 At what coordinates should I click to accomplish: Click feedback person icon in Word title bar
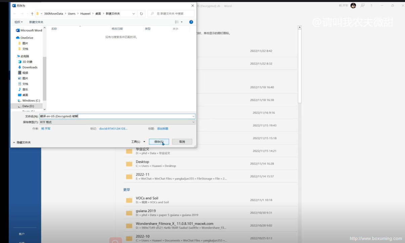(362, 6)
